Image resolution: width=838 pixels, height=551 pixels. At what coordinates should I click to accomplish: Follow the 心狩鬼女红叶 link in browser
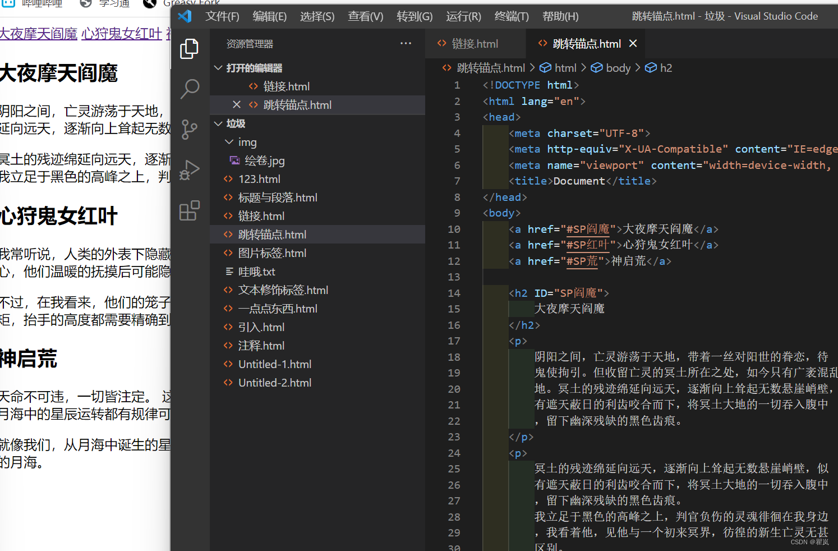coord(122,34)
